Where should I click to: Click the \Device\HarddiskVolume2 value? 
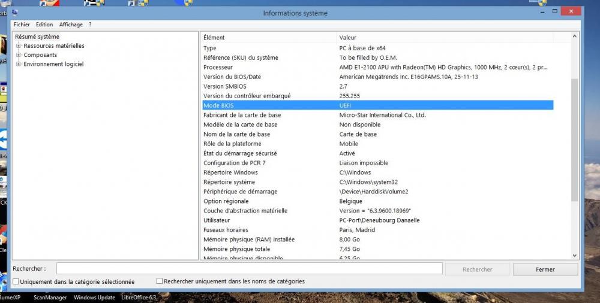click(374, 192)
